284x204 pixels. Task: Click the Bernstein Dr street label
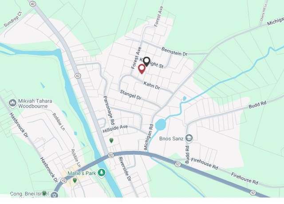click(174, 51)
